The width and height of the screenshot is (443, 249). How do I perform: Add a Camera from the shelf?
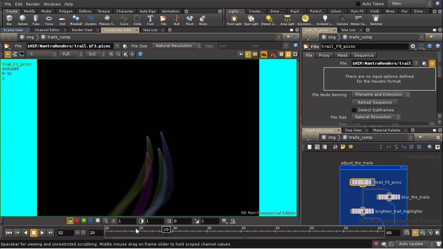click(x=342, y=20)
